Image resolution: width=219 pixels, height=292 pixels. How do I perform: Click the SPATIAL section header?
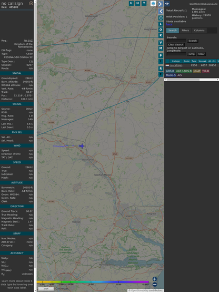(x=17, y=73)
